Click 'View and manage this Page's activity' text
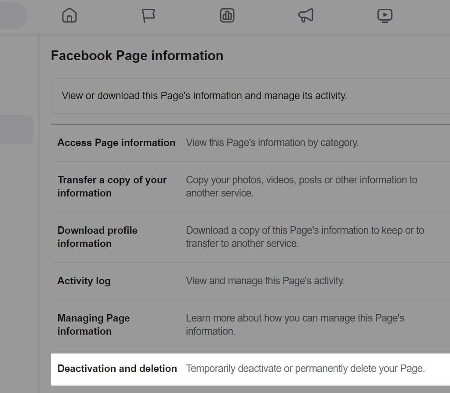This screenshot has width=450, height=393. (x=265, y=281)
